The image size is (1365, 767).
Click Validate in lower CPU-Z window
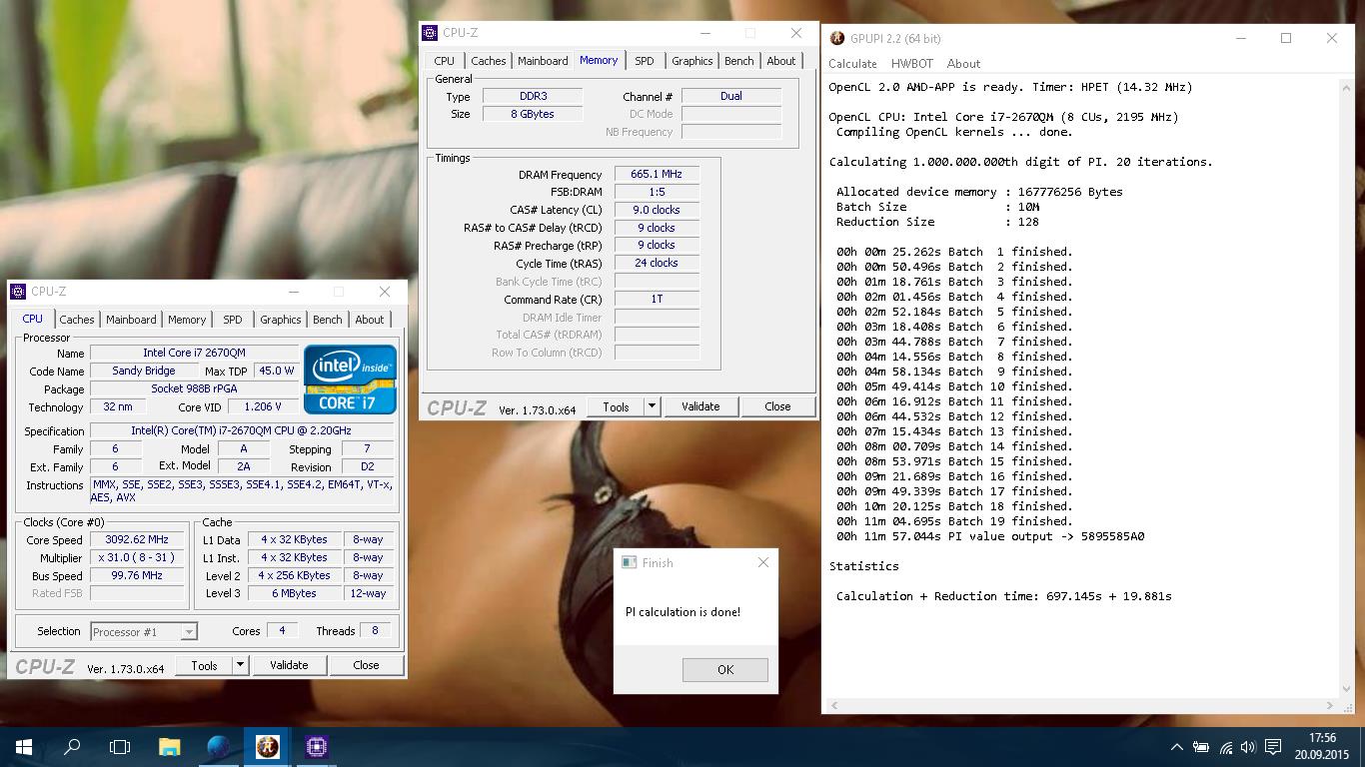pos(289,665)
